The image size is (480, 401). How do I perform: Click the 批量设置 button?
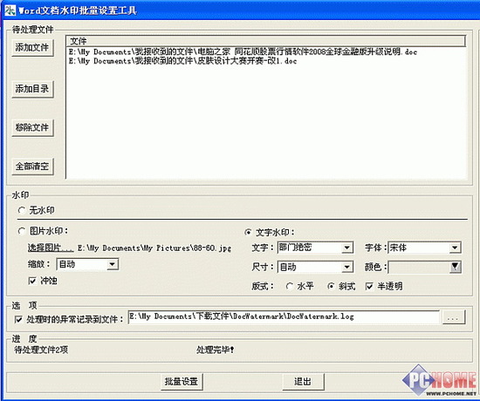click(x=182, y=382)
